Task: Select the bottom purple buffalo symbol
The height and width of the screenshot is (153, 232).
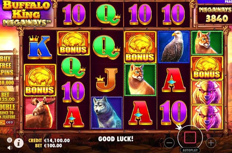Action: [207, 117]
